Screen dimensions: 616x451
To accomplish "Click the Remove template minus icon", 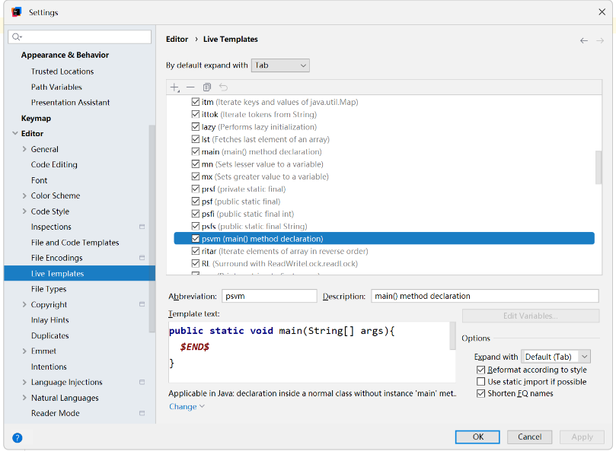I will pos(190,87).
